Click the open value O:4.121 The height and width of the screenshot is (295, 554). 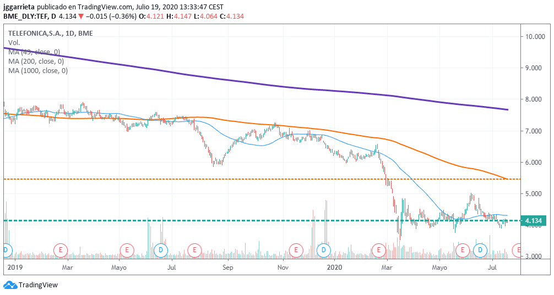151,16
